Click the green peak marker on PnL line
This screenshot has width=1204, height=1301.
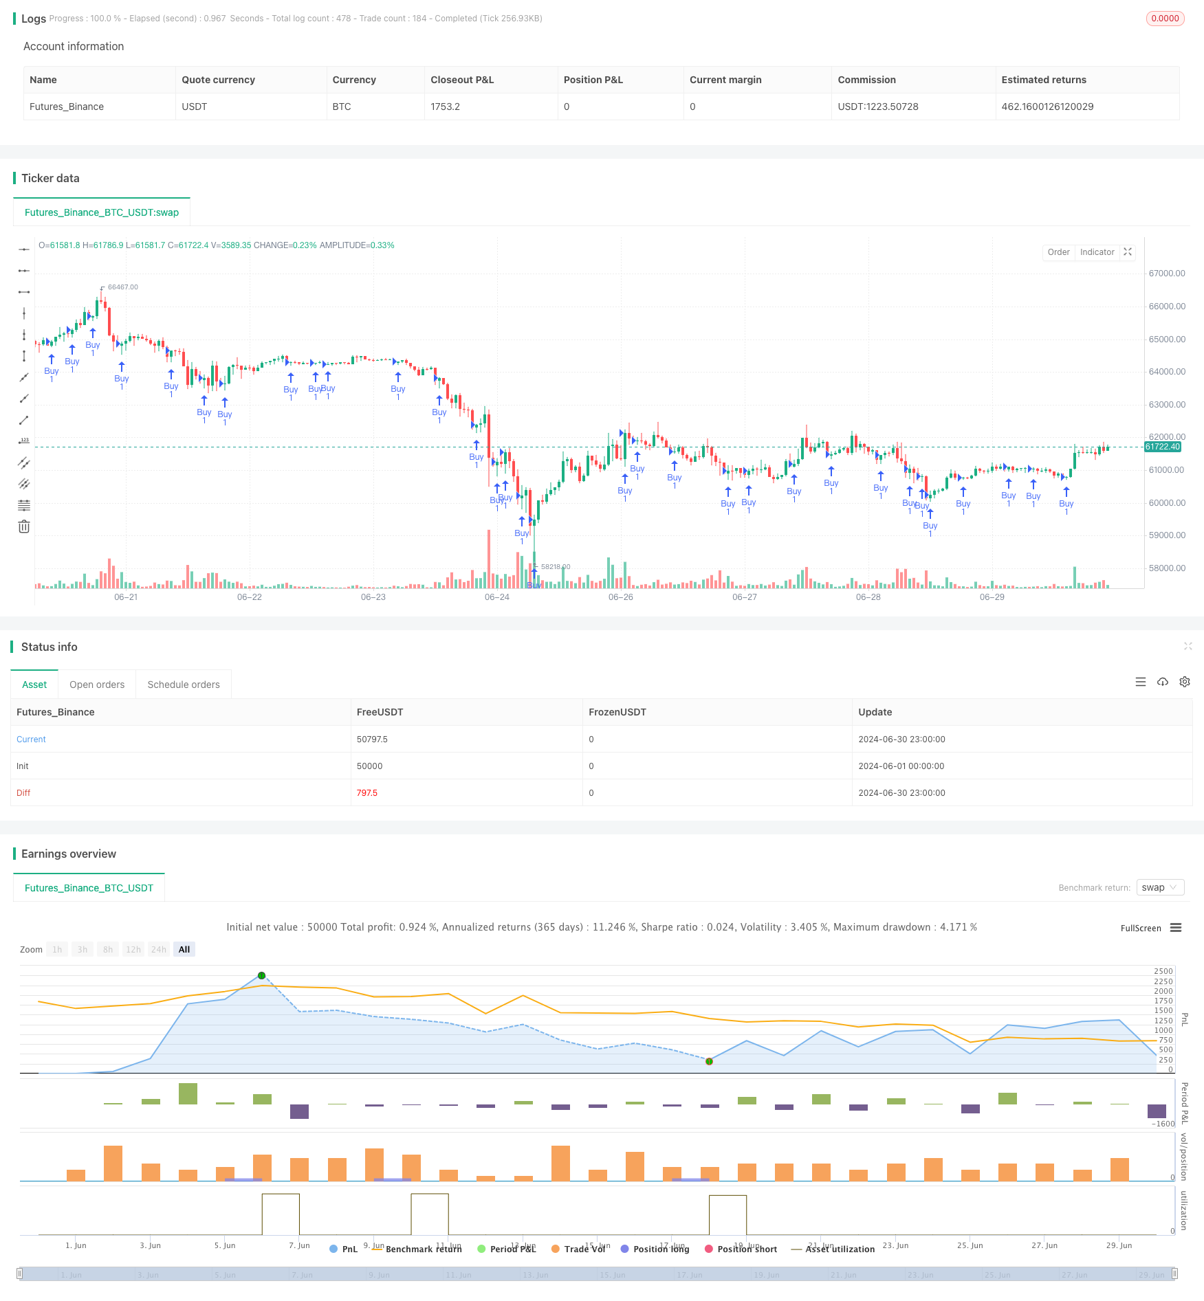tap(261, 975)
